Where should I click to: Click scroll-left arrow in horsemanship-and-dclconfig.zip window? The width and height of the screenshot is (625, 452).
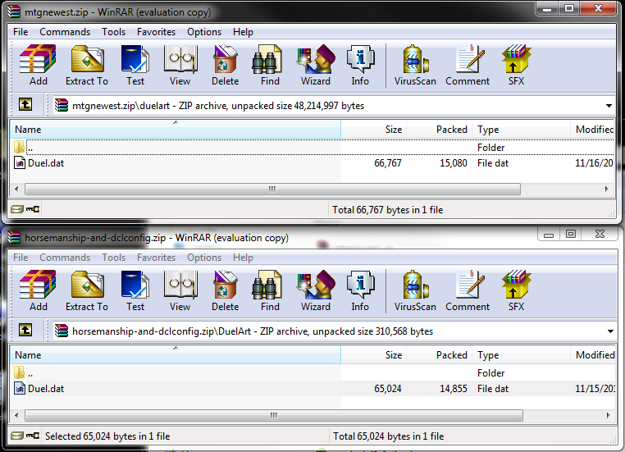(16, 415)
